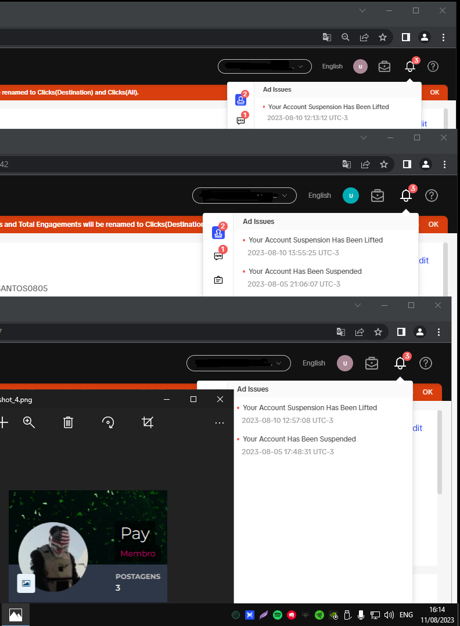Zoom in on the image in photo viewer

click(29, 422)
